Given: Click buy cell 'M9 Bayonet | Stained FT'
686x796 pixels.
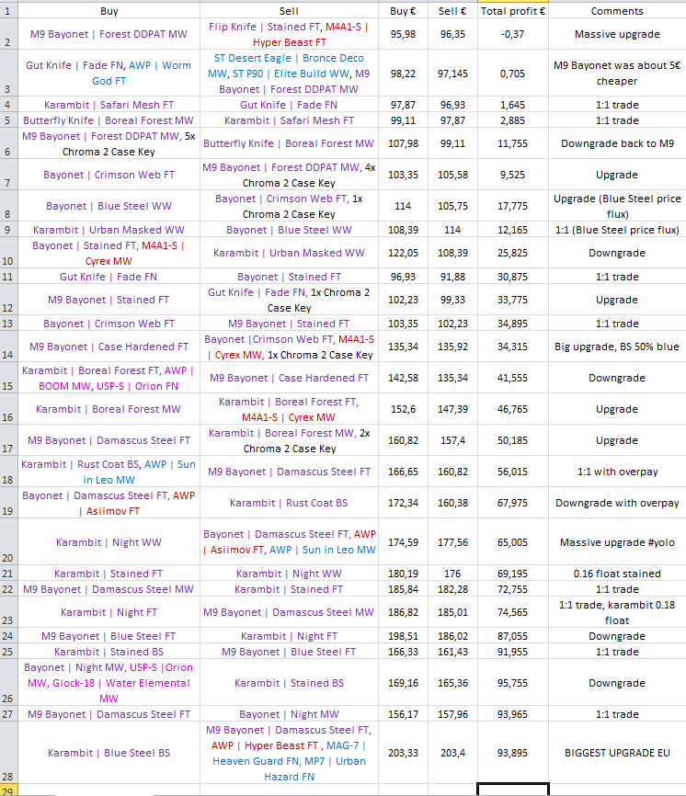Looking at the screenshot, I should (x=109, y=300).
